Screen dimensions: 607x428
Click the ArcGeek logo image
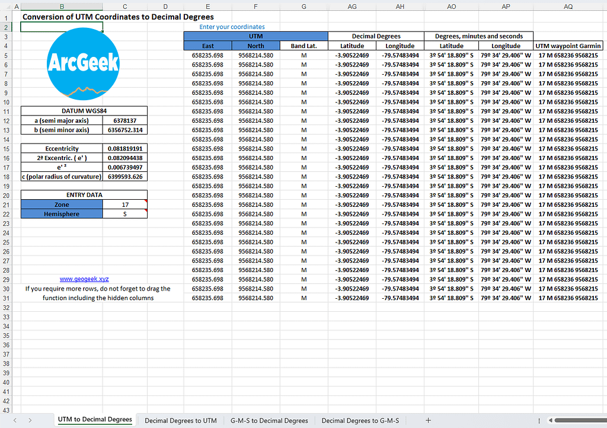pyautogui.click(x=83, y=64)
